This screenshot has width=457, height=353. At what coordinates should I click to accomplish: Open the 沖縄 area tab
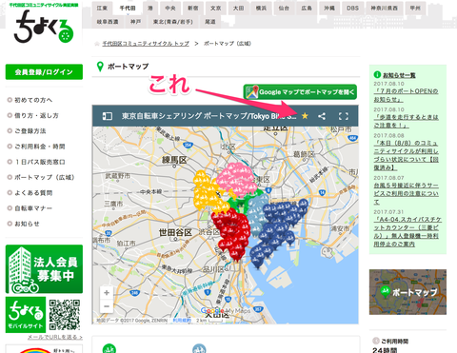click(329, 9)
